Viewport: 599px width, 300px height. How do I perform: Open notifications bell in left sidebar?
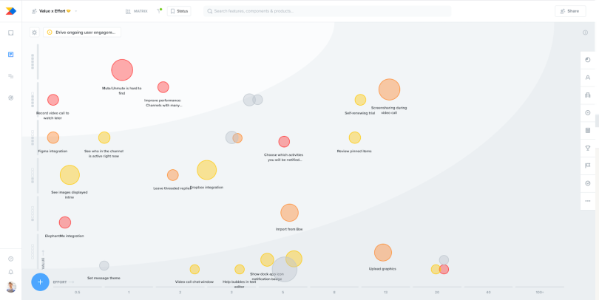[10, 272]
